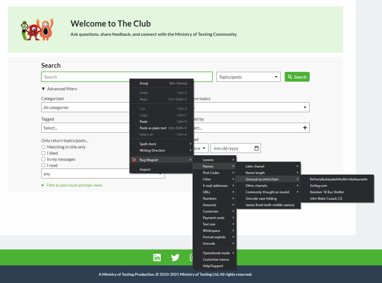Open the Numbers submenu
The image size is (382, 283).
215,199
